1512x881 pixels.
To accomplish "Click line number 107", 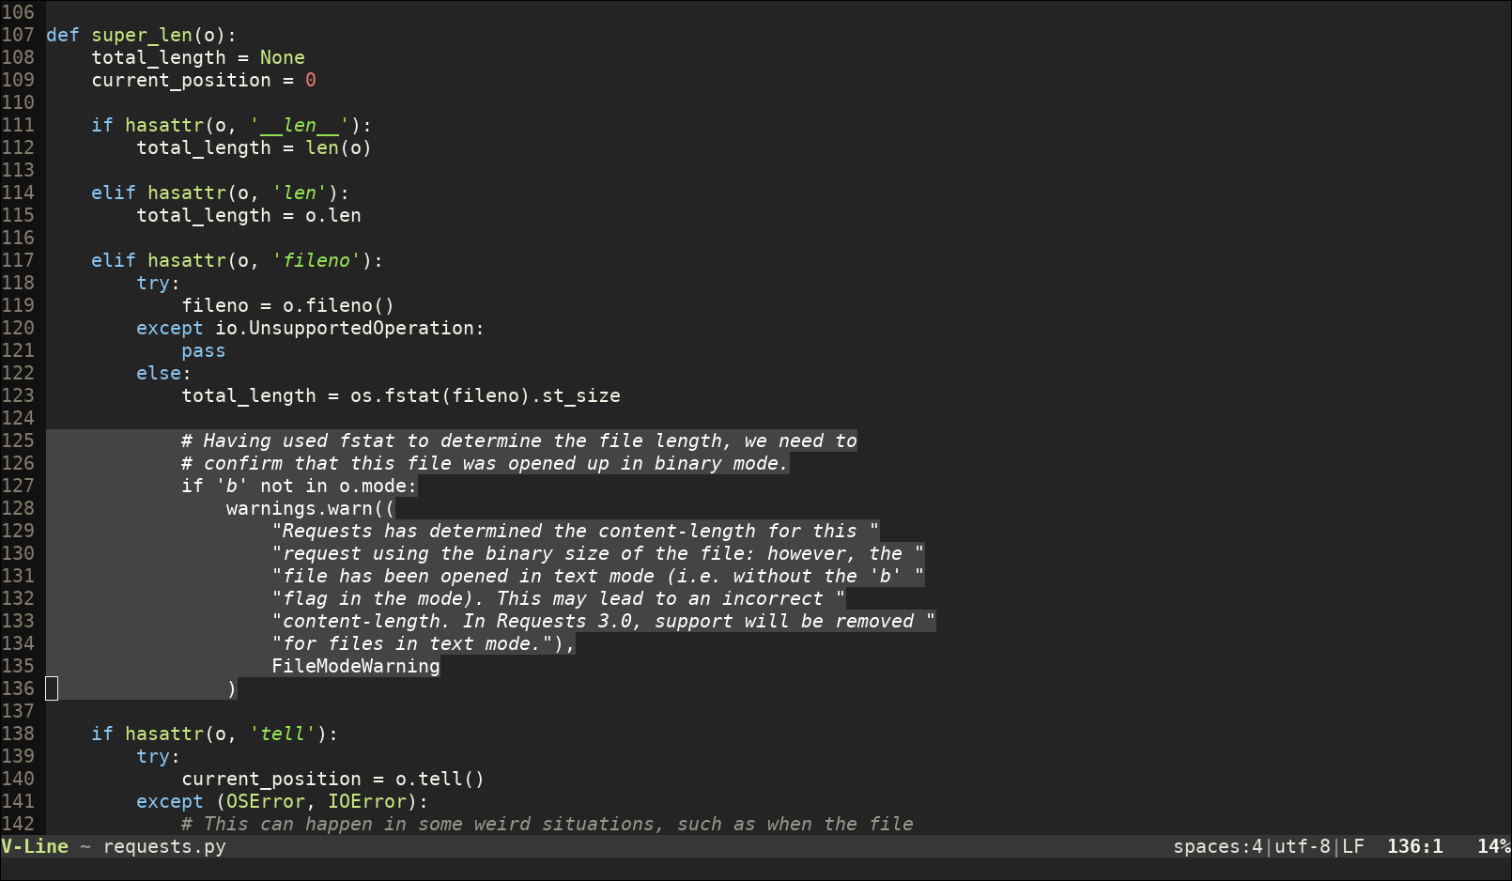I will click(18, 35).
